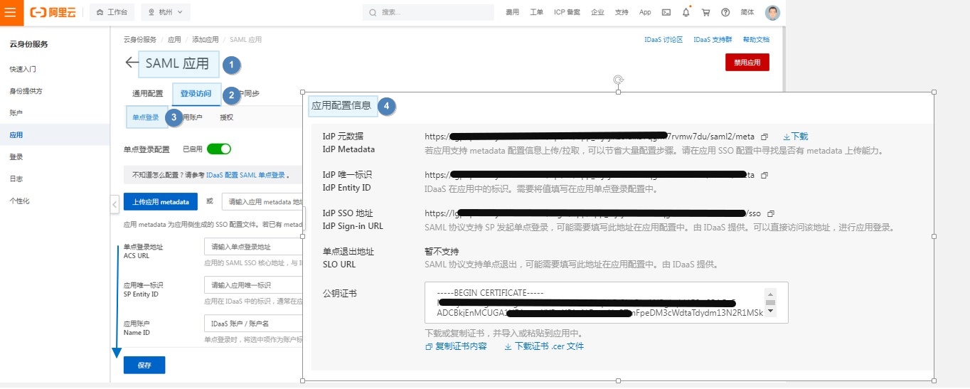Copy the IdP Sign-in URL

tap(770, 213)
